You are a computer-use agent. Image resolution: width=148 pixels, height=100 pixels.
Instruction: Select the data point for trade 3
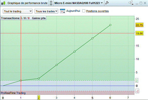pos(56,65)
